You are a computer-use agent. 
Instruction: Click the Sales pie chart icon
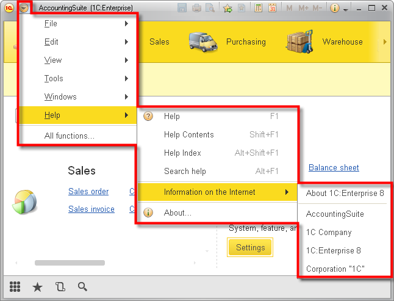pyautogui.click(x=24, y=202)
